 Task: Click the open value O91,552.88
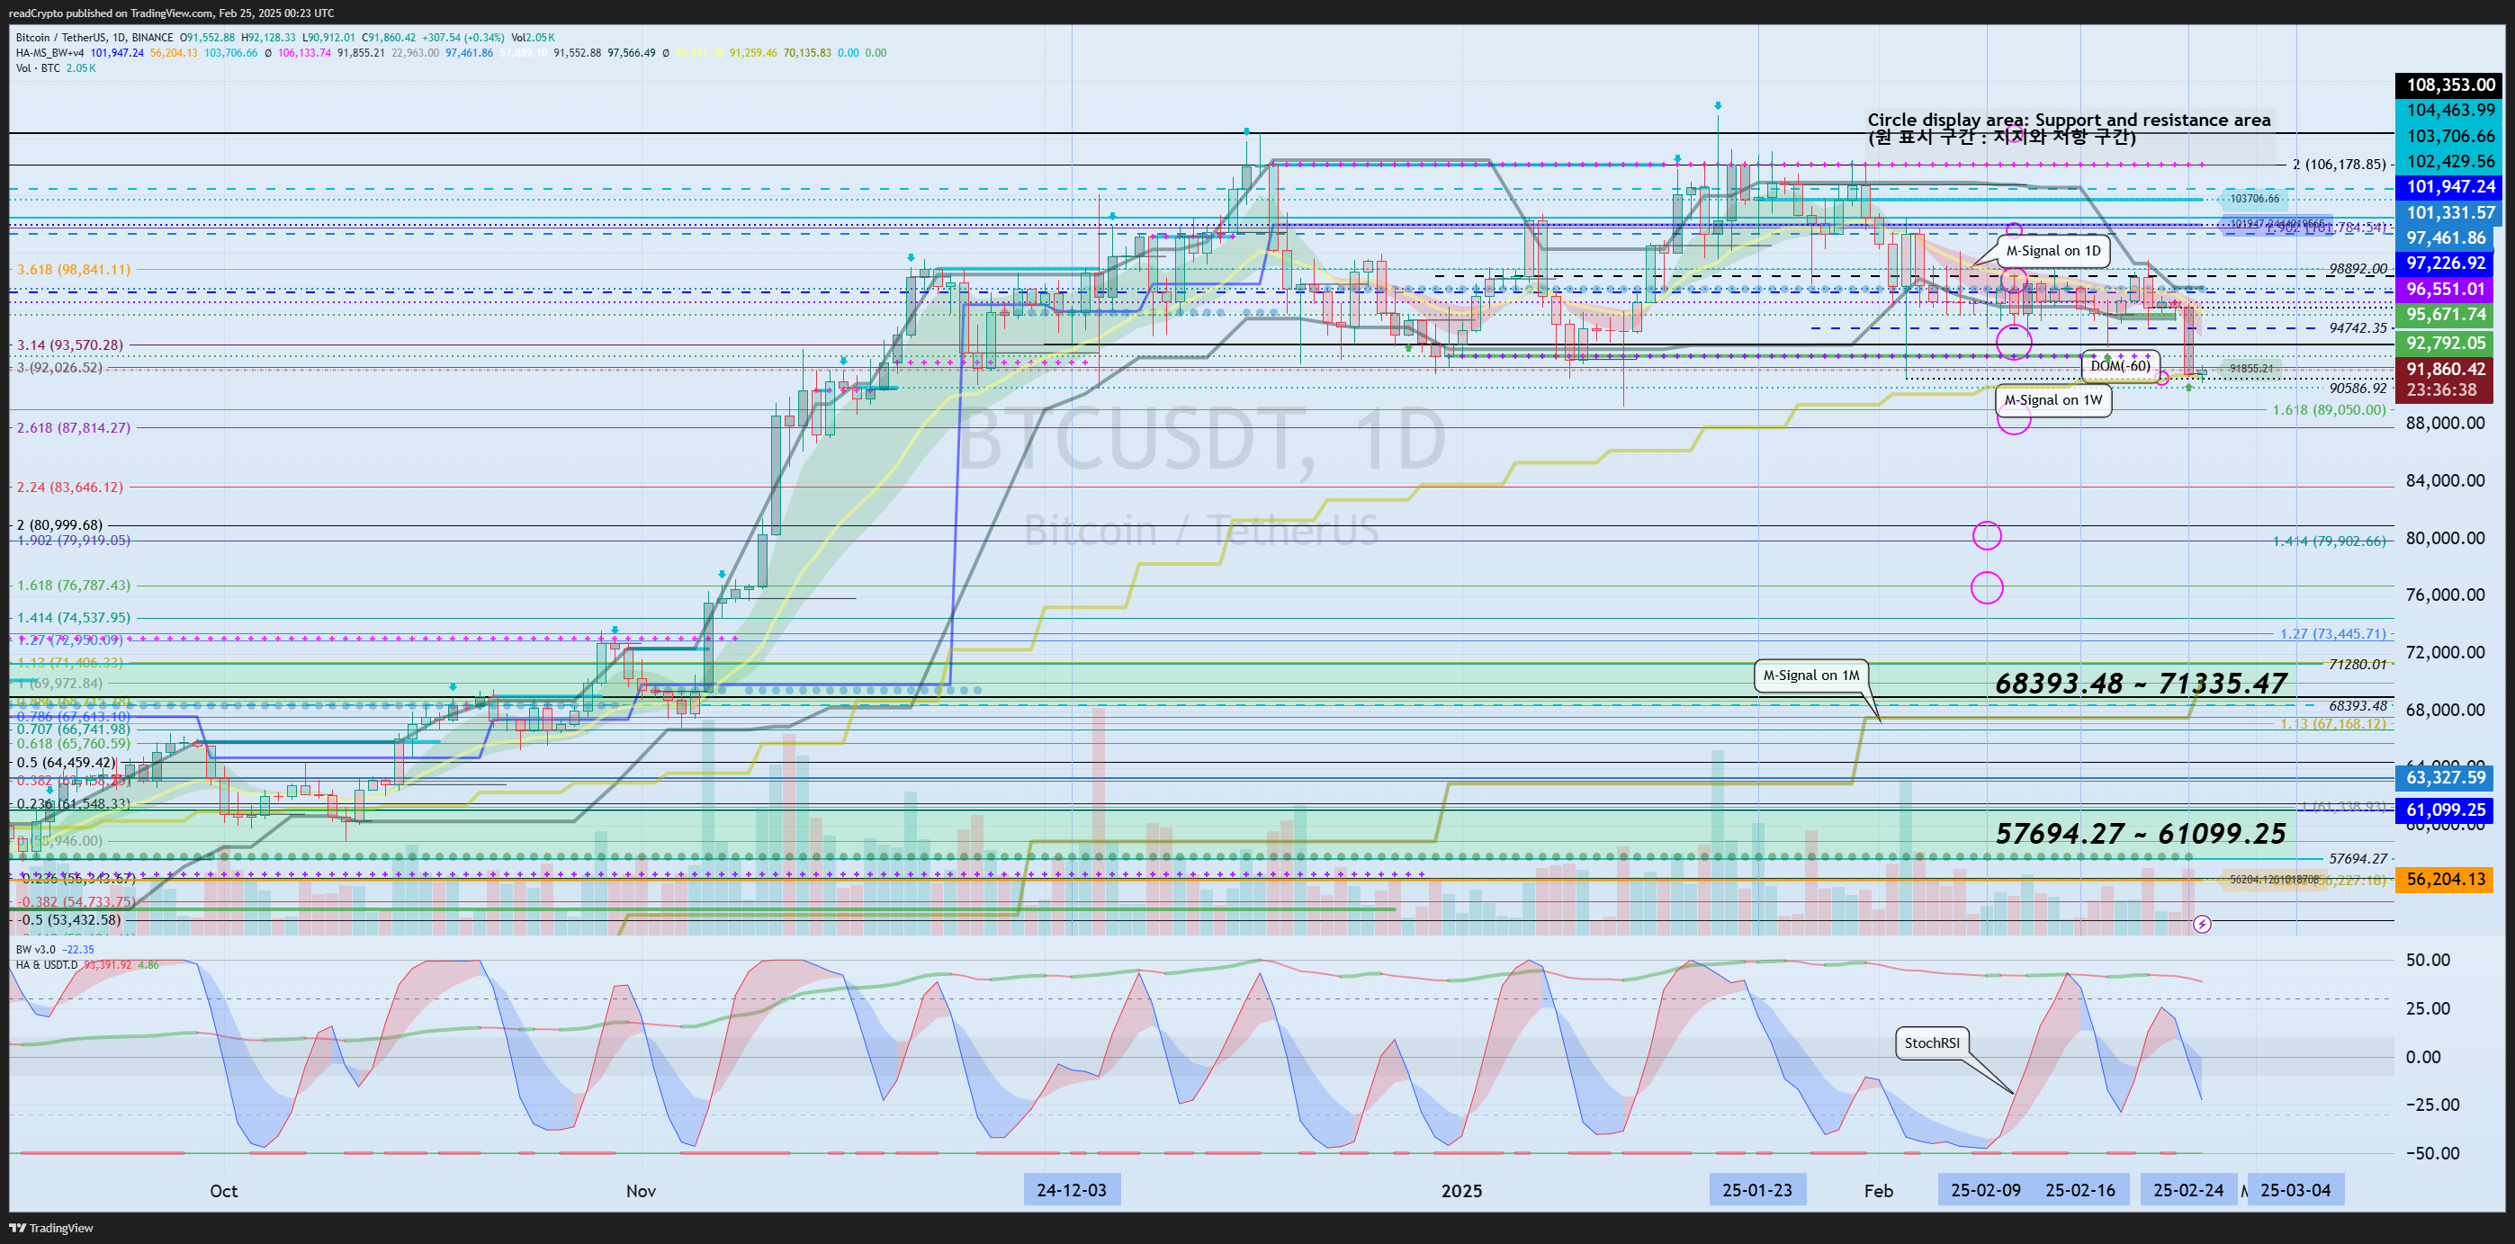click(x=207, y=38)
